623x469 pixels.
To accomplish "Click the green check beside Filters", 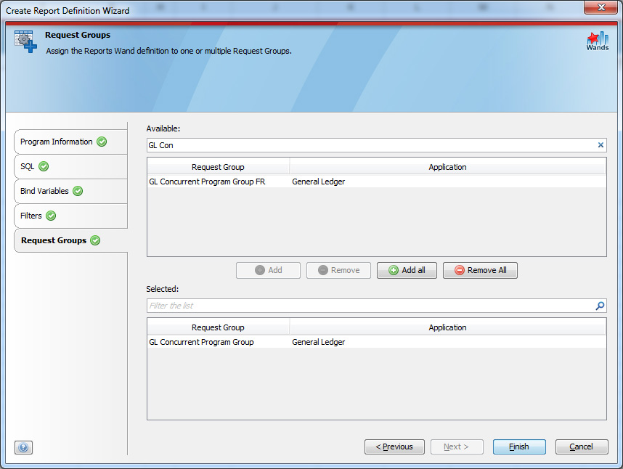I will point(51,216).
